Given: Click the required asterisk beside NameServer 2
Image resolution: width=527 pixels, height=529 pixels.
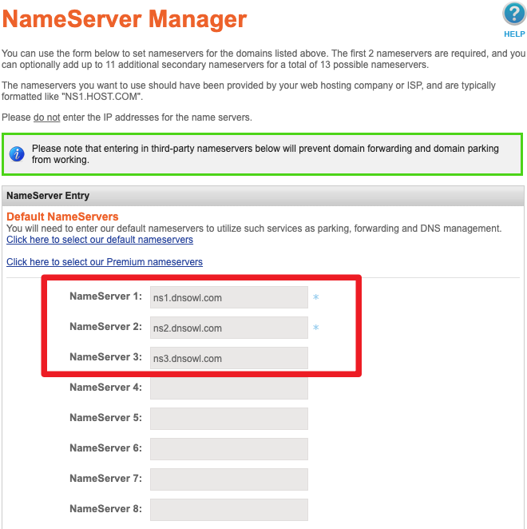Looking at the screenshot, I should [316, 328].
